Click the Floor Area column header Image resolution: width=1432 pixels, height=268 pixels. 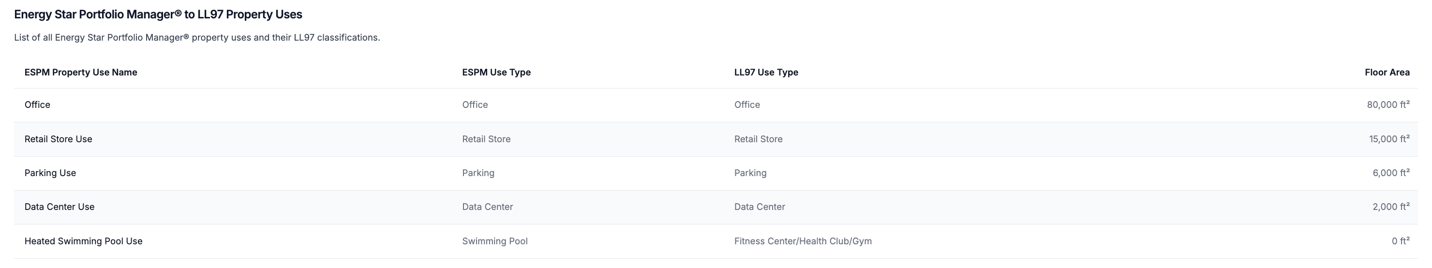click(x=1387, y=72)
